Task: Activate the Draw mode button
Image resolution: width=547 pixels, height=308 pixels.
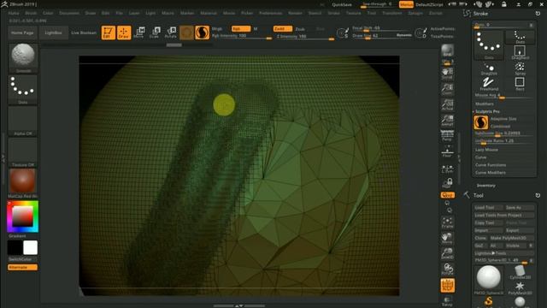Action: (124, 33)
